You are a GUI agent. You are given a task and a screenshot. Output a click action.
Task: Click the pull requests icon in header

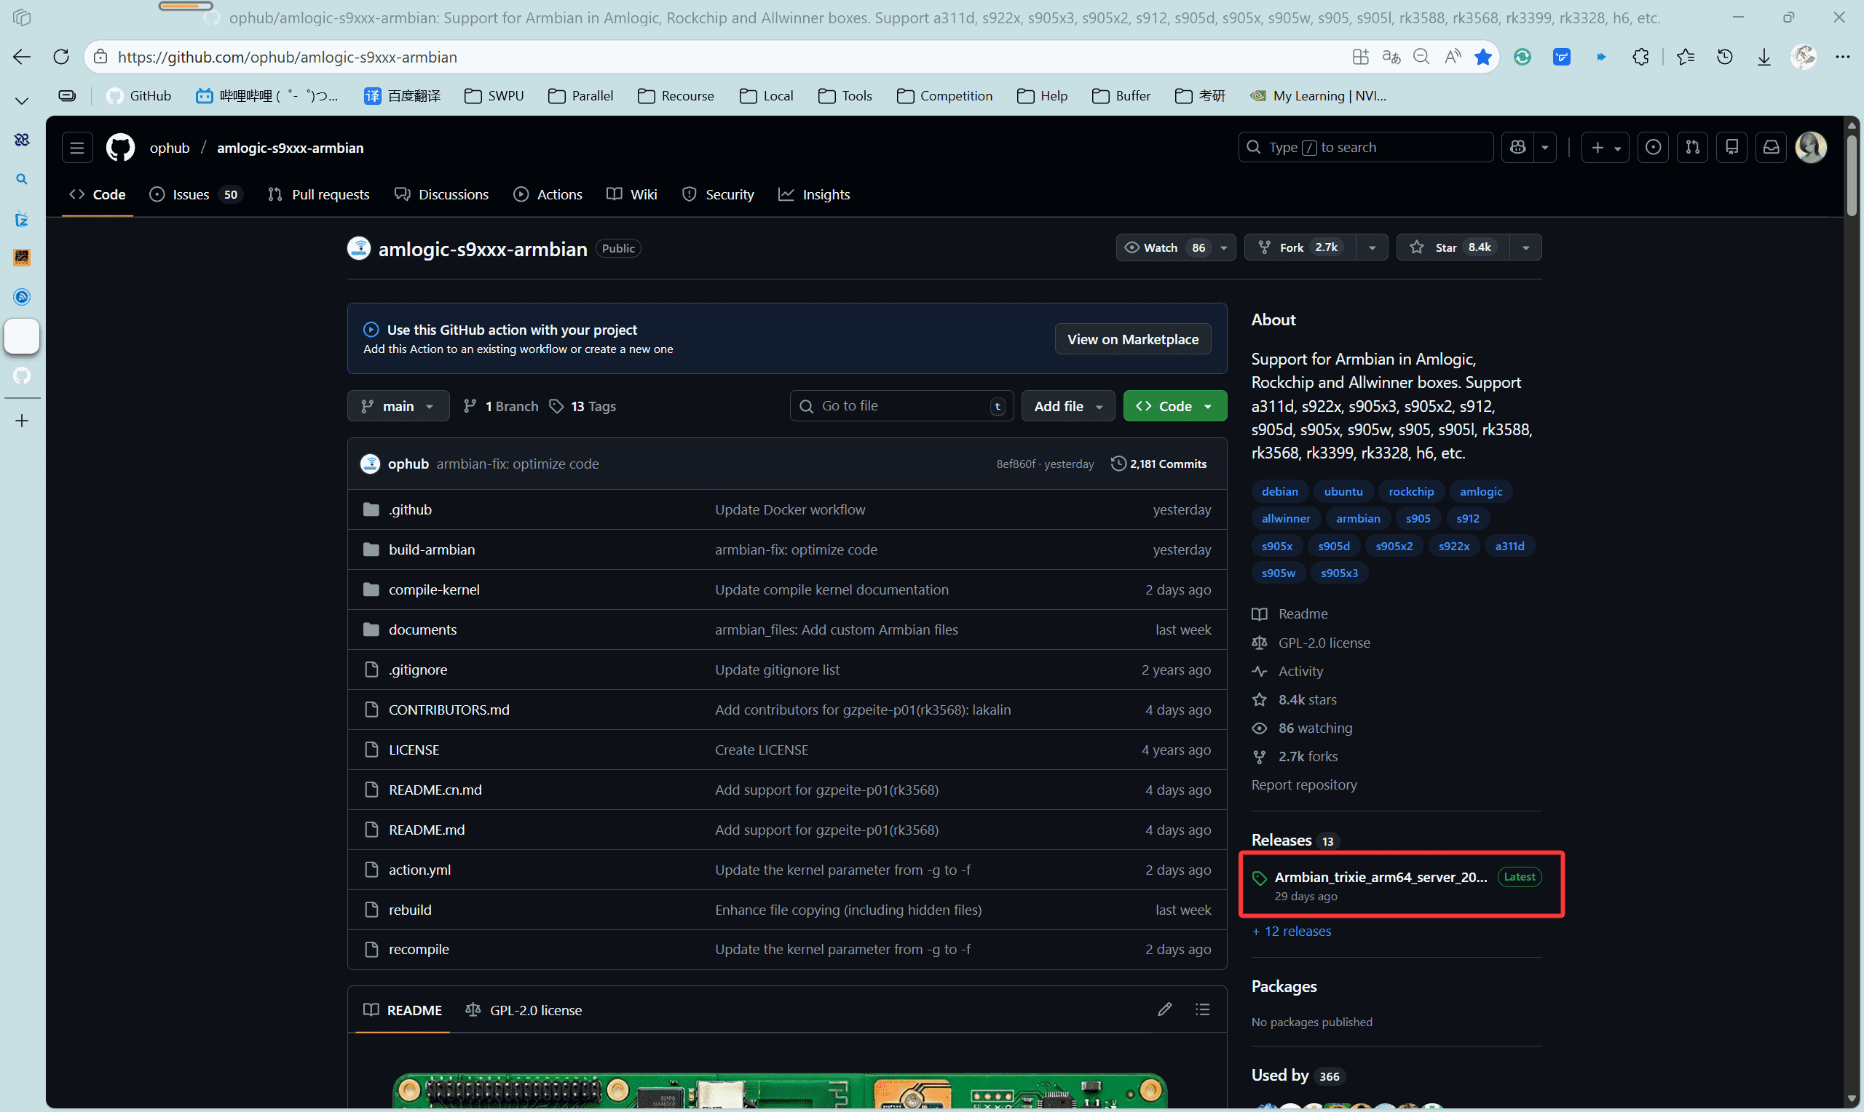1692,148
